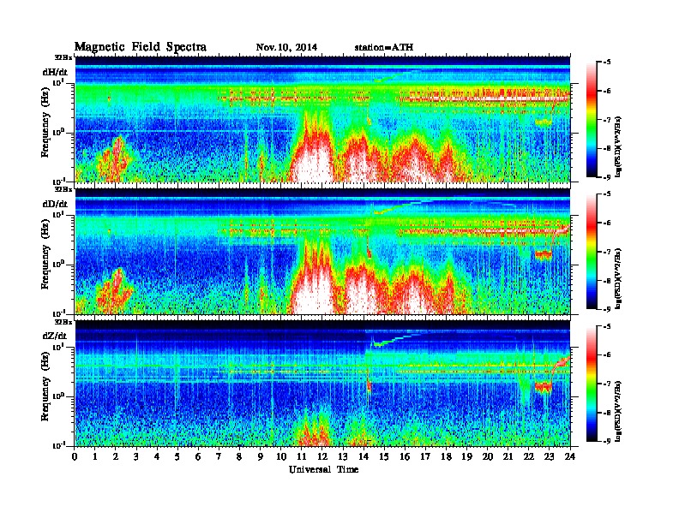Viewport: 679px width, 524px height.
Task: Click the 32Hz label of the dZ/dt panel
Action: pos(63,322)
